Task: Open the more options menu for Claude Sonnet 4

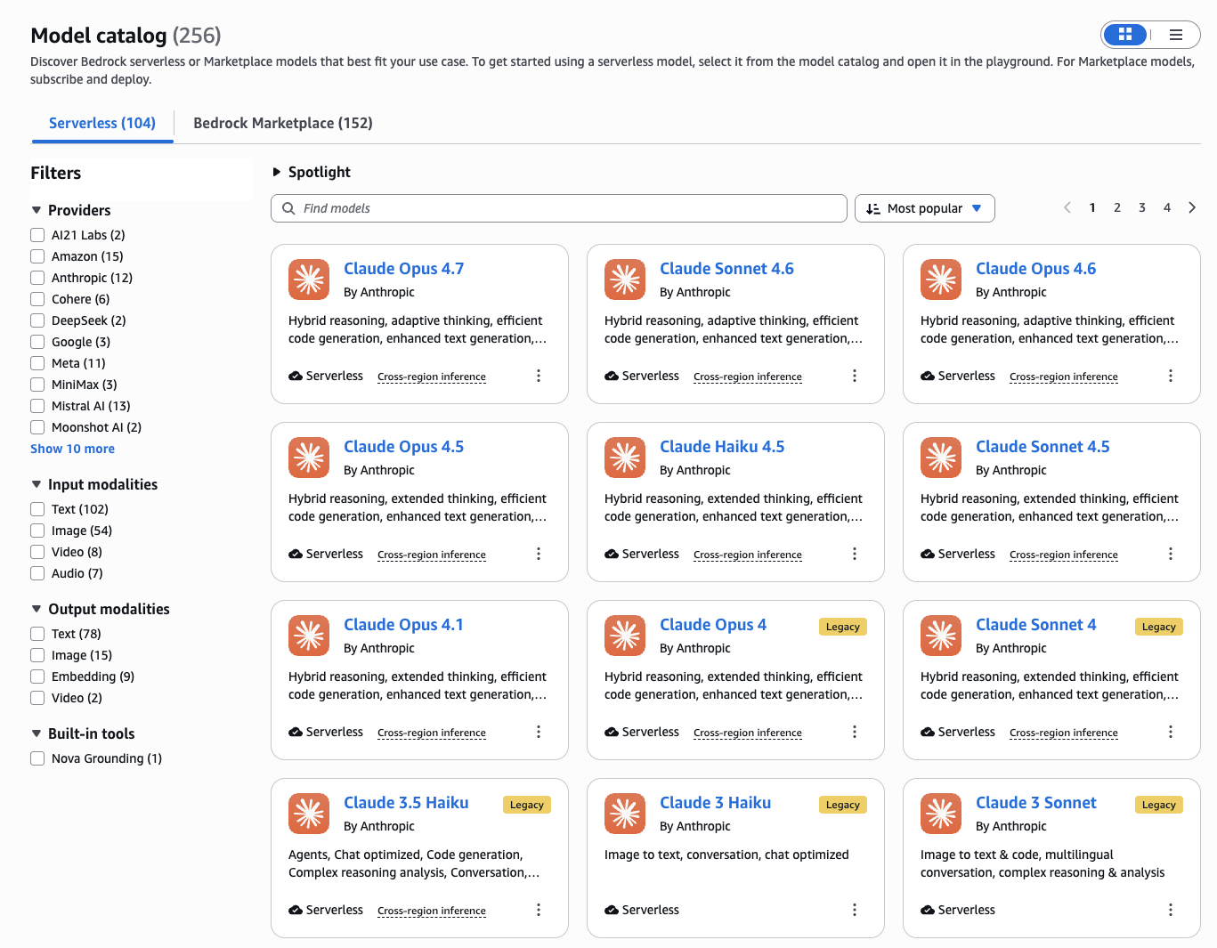Action: click(x=1171, y=732)
